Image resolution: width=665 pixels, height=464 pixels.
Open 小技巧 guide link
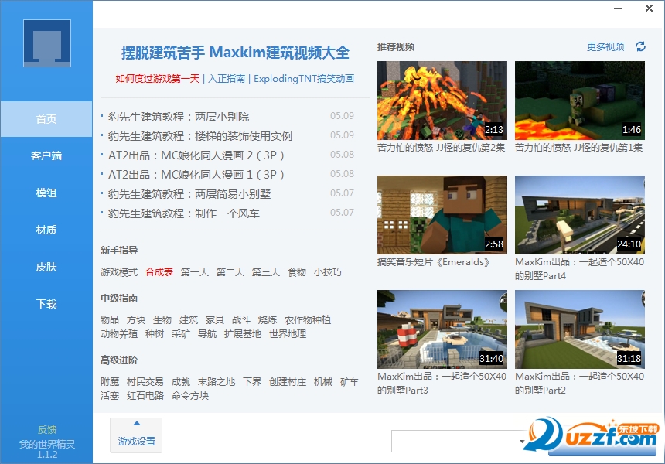point(328,272)
